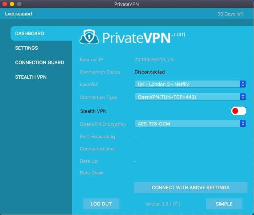Click the Live support link

(x=19, y=14)
